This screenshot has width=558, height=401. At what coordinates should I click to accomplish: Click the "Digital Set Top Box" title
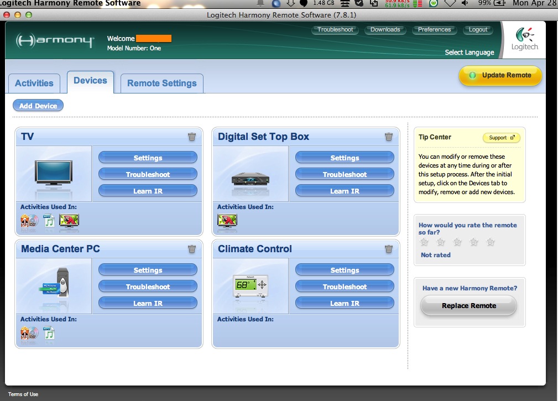(x=263, y=137)
